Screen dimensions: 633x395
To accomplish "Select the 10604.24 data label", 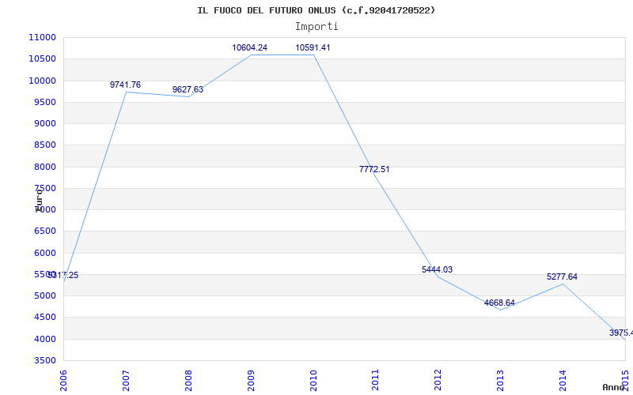I will click(249, 47).
